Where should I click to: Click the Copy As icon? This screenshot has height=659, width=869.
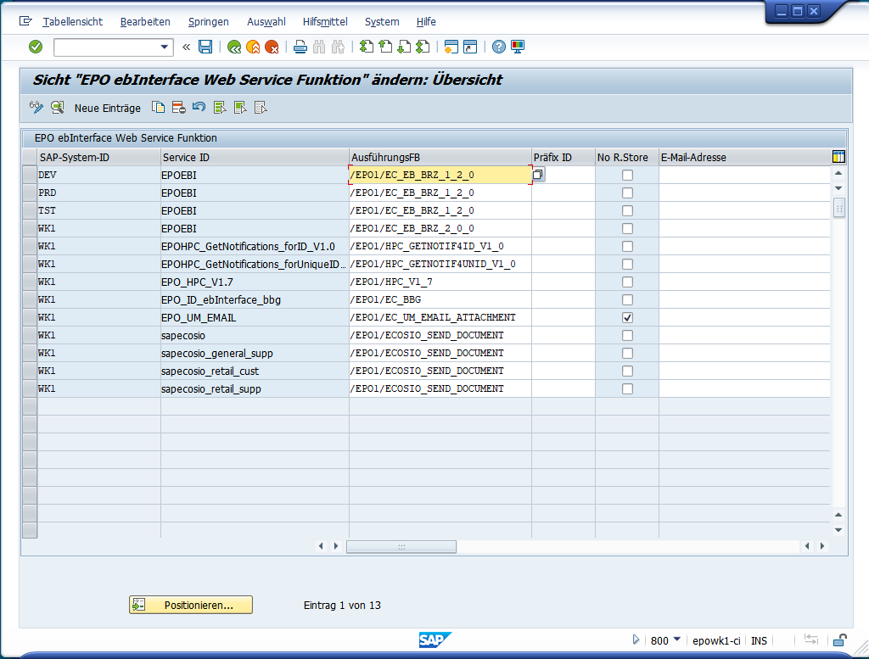click(x=159, y=108)
